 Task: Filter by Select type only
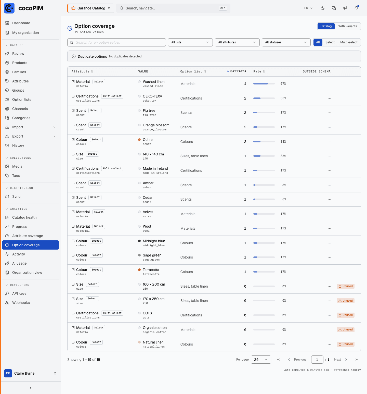tap(330, 42)
